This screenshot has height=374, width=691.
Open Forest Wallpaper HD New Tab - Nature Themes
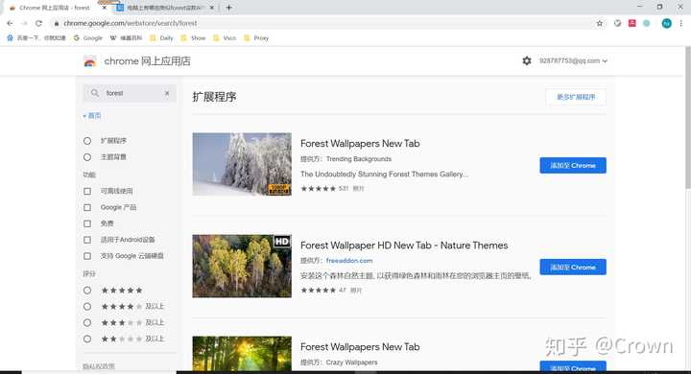point(404,245)
